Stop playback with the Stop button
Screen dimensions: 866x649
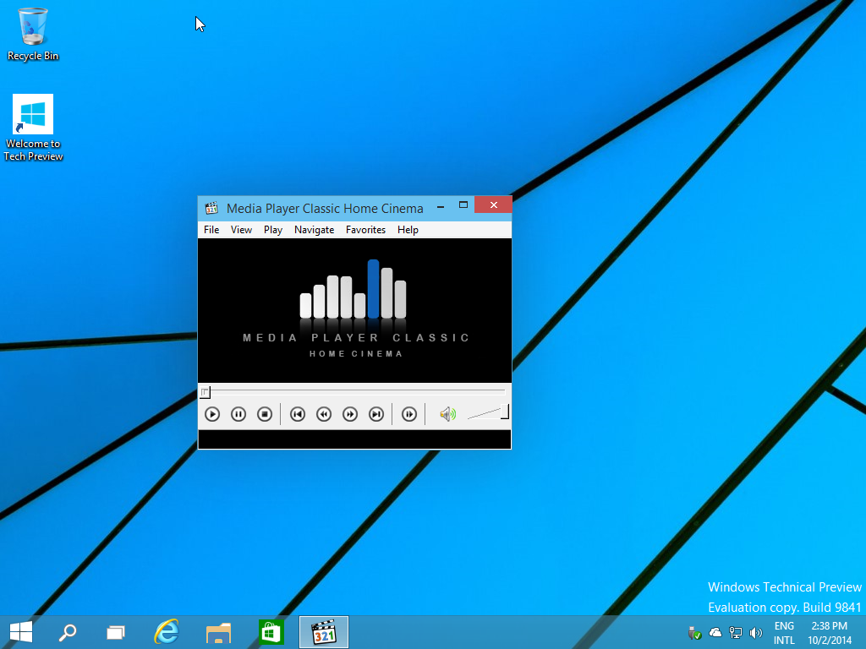point(265,414)
